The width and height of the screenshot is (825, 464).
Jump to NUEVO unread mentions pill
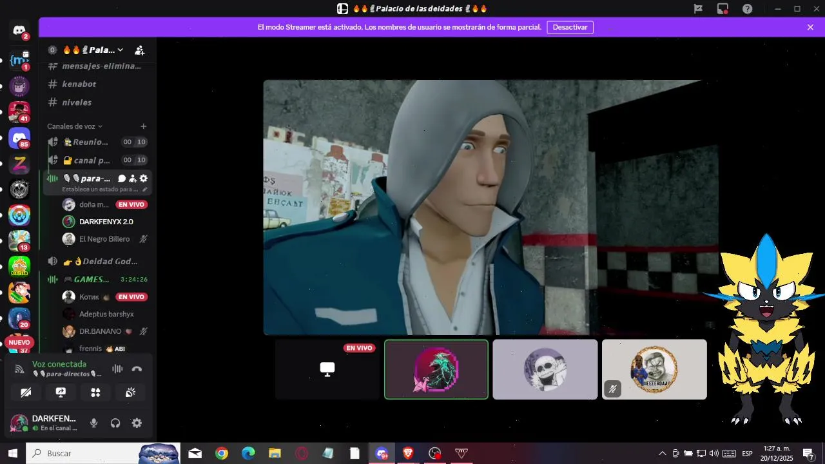19,343
